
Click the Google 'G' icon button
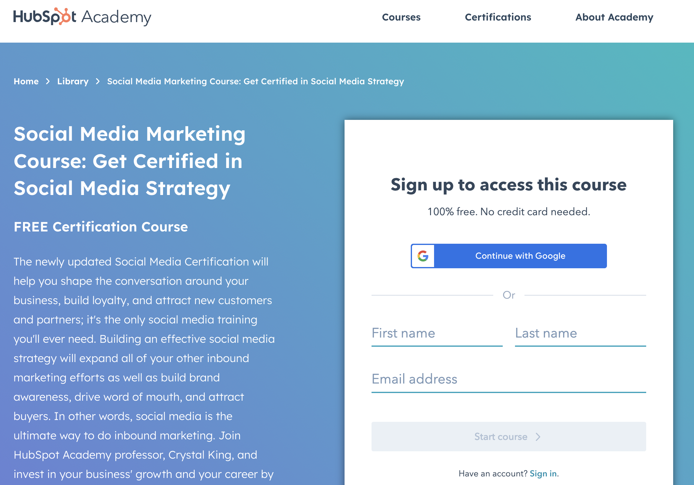coord(422,256)
